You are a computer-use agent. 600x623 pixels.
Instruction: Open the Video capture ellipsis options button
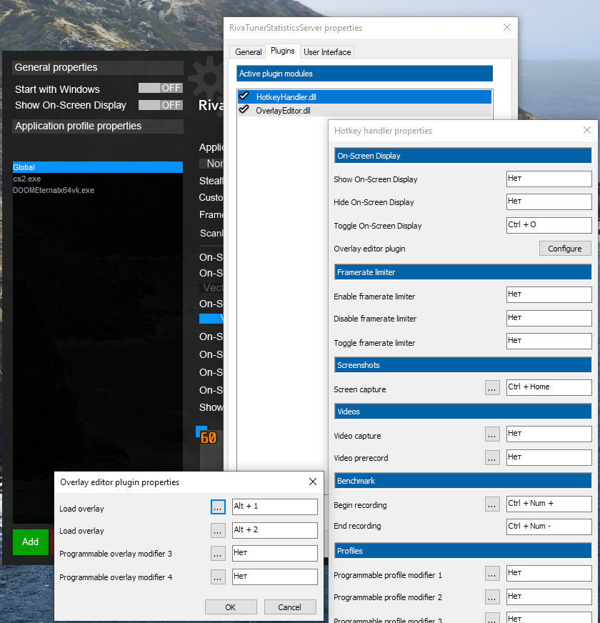click(492, 434)
